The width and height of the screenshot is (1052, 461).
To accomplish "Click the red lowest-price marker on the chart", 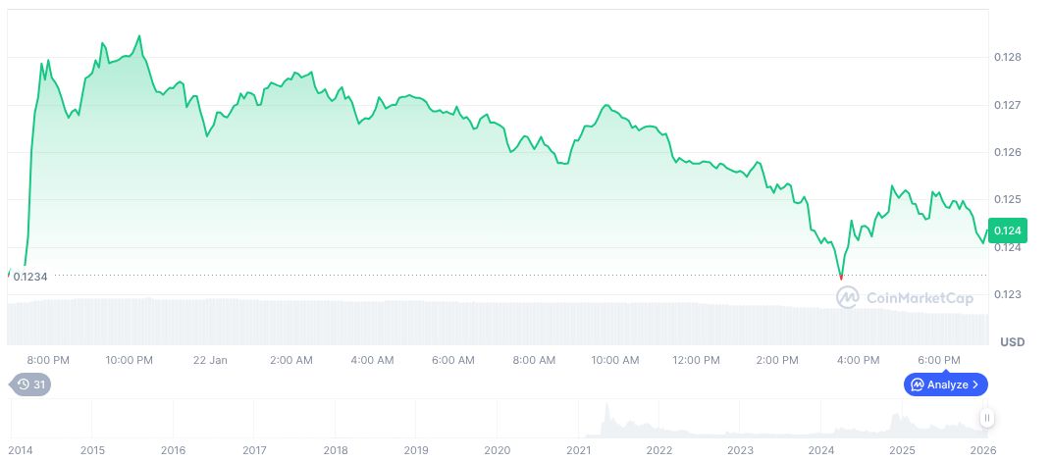I will click(841, 279).
